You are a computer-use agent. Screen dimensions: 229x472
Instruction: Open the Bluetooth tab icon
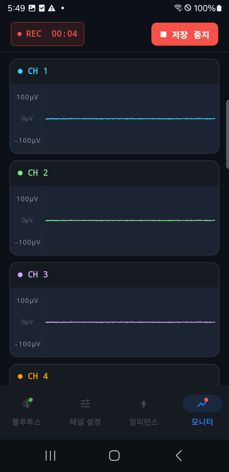point(27,404)
